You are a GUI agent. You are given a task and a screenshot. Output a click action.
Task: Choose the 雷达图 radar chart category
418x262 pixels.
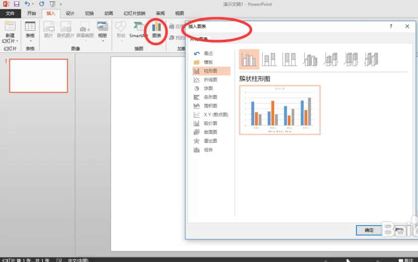coord(211,141)
